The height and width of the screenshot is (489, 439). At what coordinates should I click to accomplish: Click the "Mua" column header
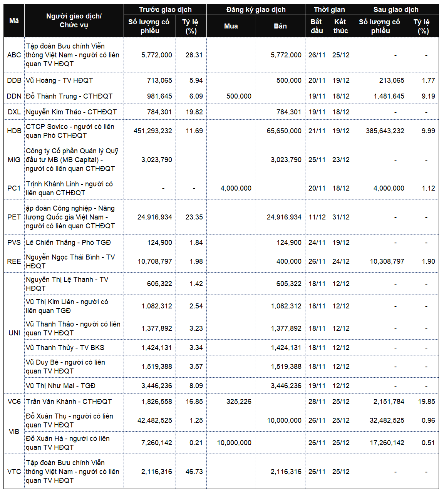pos(231,26)
